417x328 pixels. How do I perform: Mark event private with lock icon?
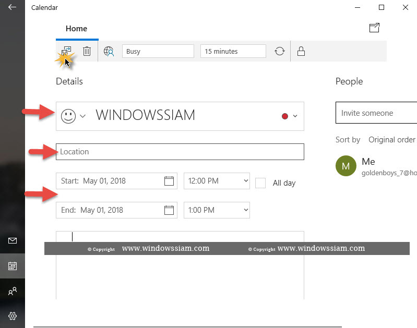[301, 51]
